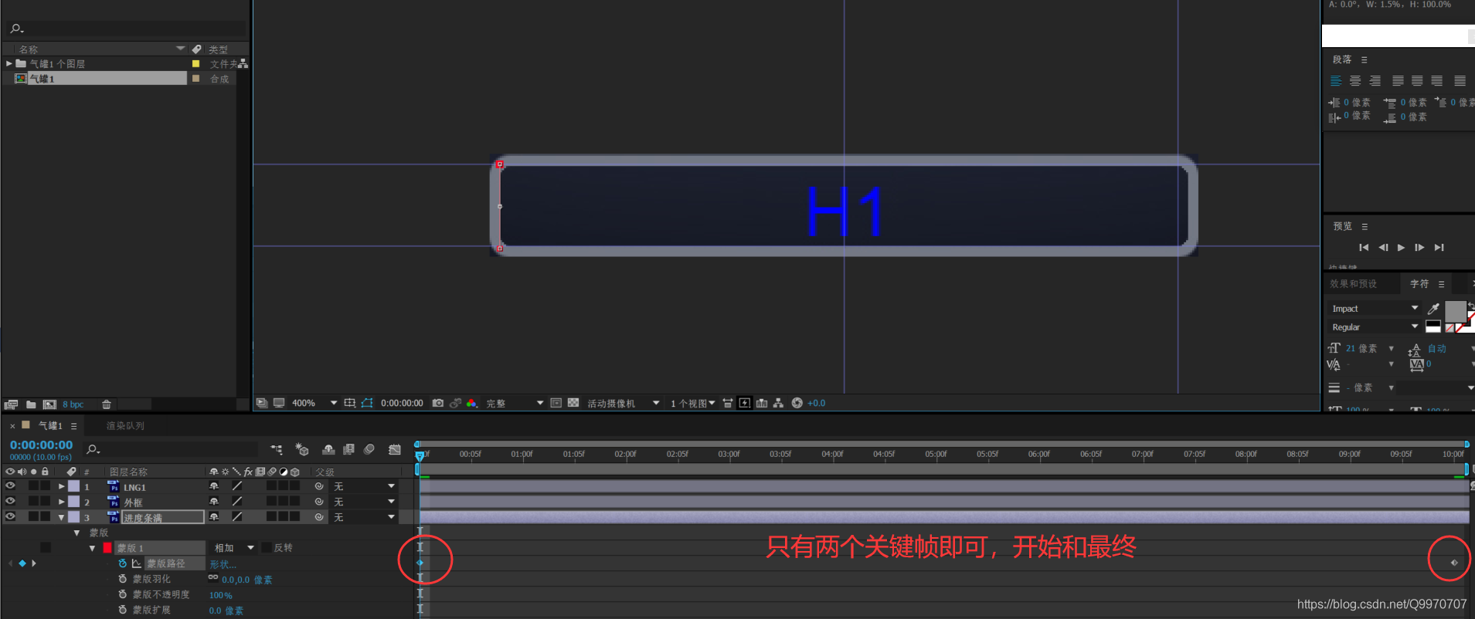Toggle the 反转 checkbox for 蒙版 1
1475x619 pixels.
pyautogui.click(x=267, y=547)
